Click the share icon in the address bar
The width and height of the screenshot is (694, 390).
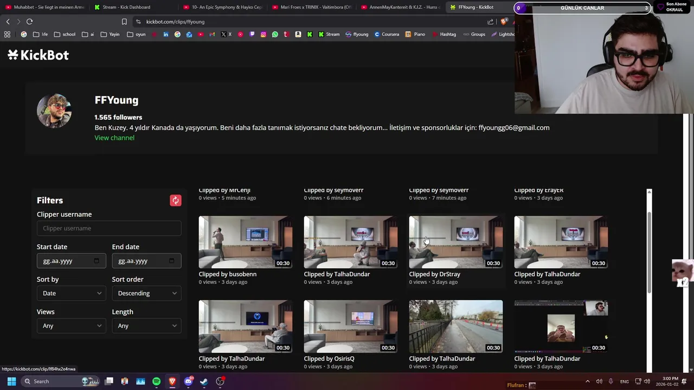pyautogui.click(x=490, y=22)
